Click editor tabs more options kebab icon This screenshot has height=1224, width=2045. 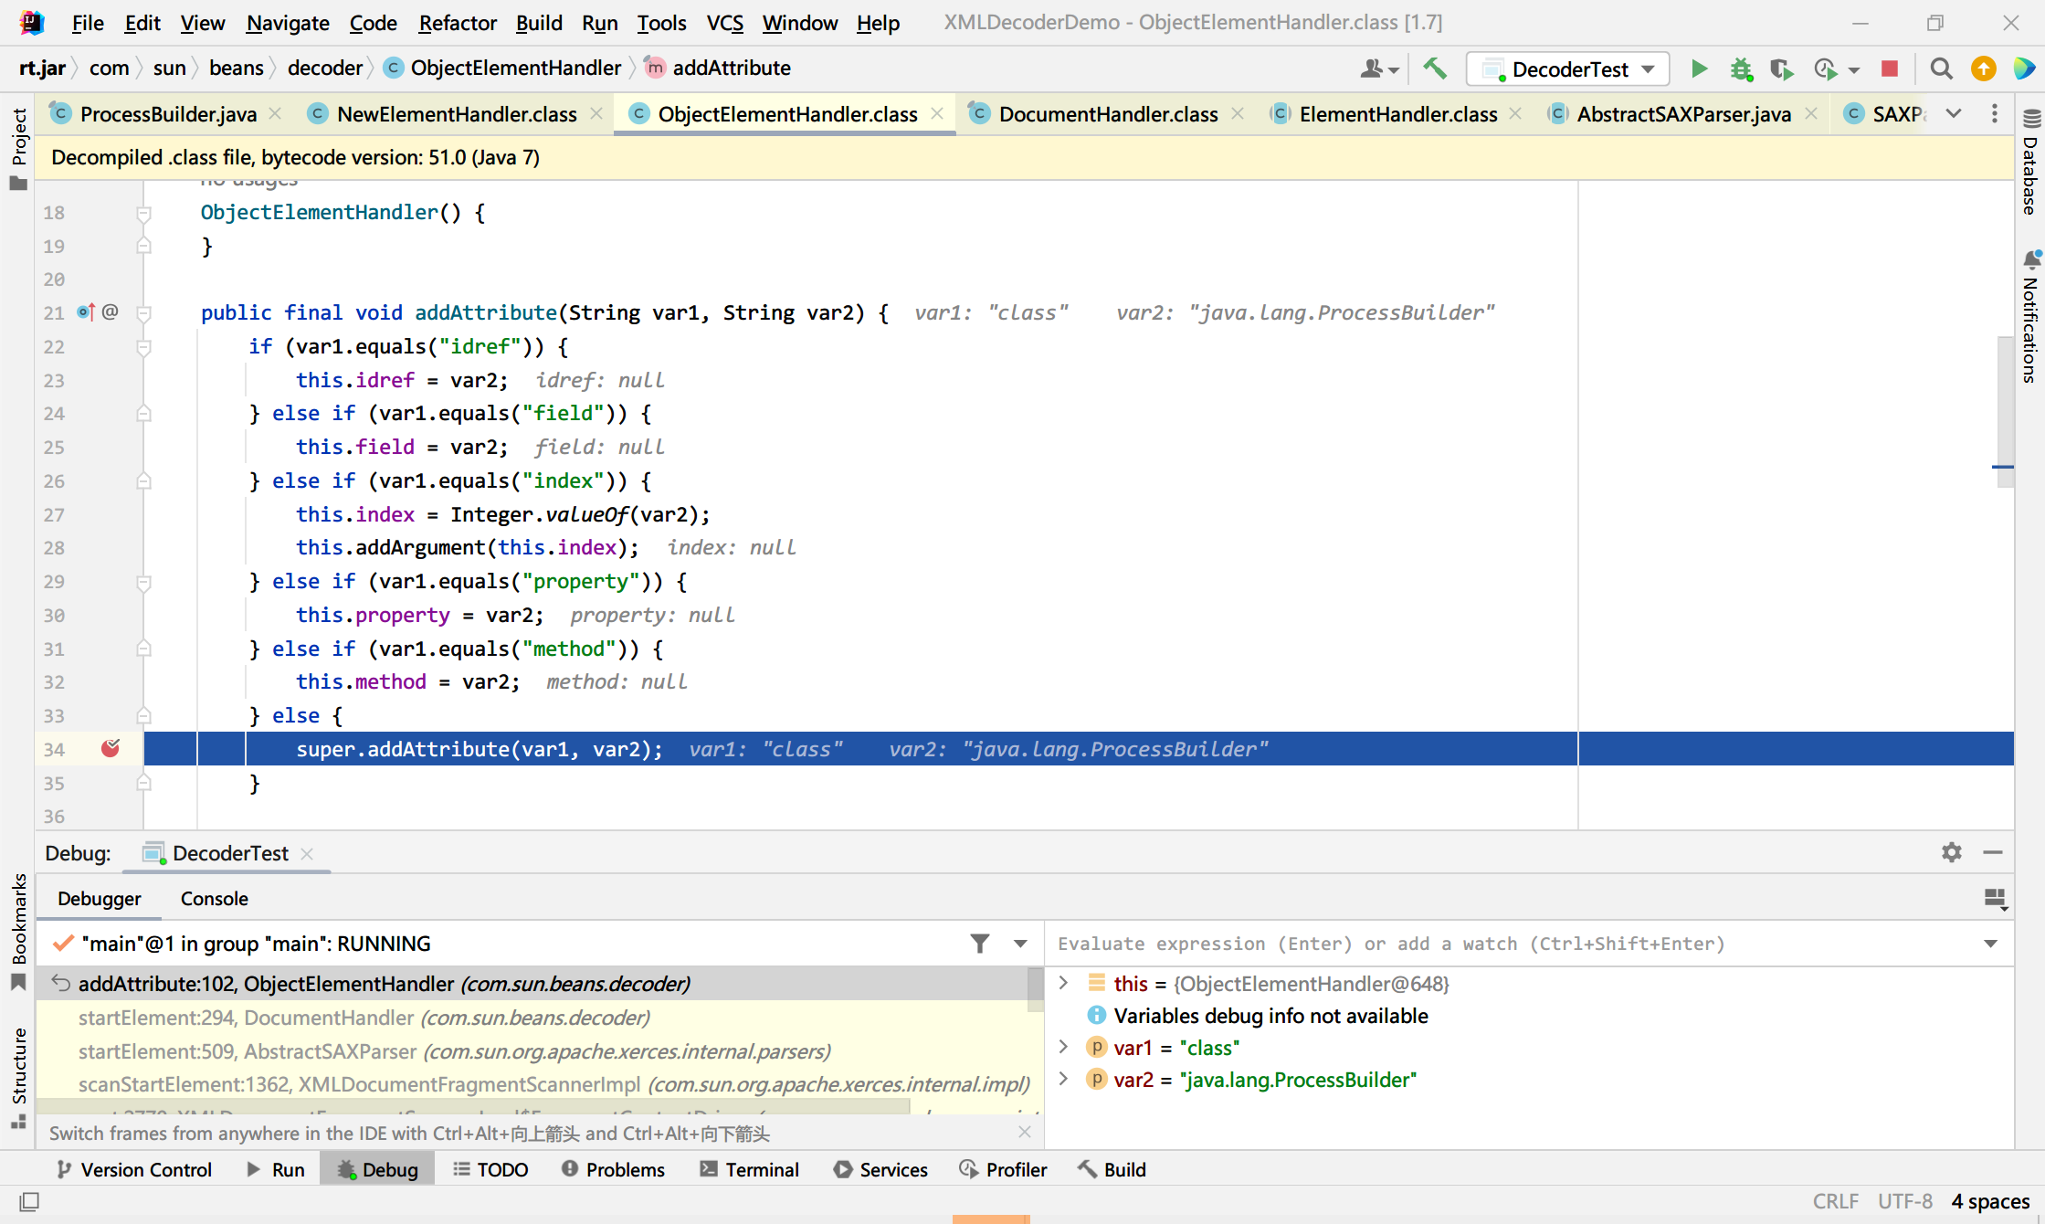(x=1994, y=114)
